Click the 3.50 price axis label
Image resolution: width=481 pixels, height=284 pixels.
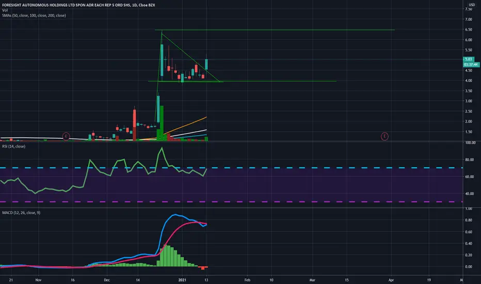point(469,91)
